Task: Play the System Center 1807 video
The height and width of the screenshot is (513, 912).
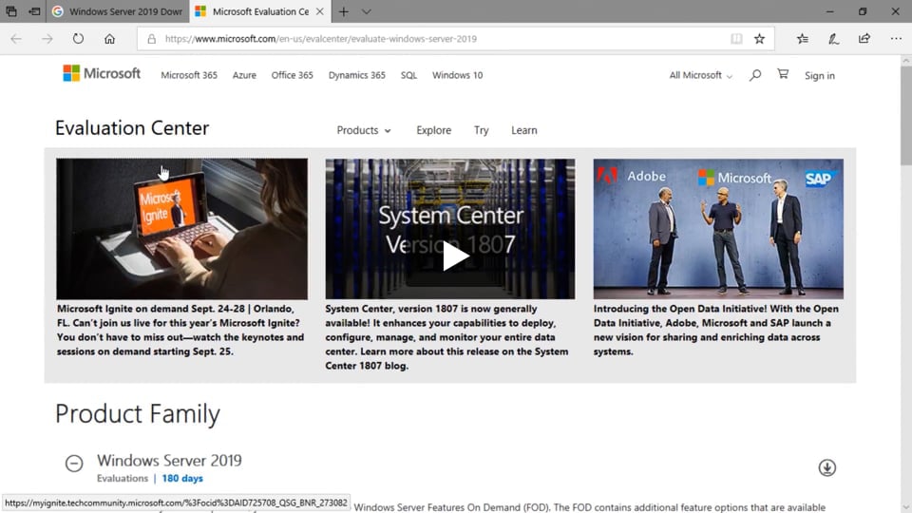Action: click(x=455, y=256)
